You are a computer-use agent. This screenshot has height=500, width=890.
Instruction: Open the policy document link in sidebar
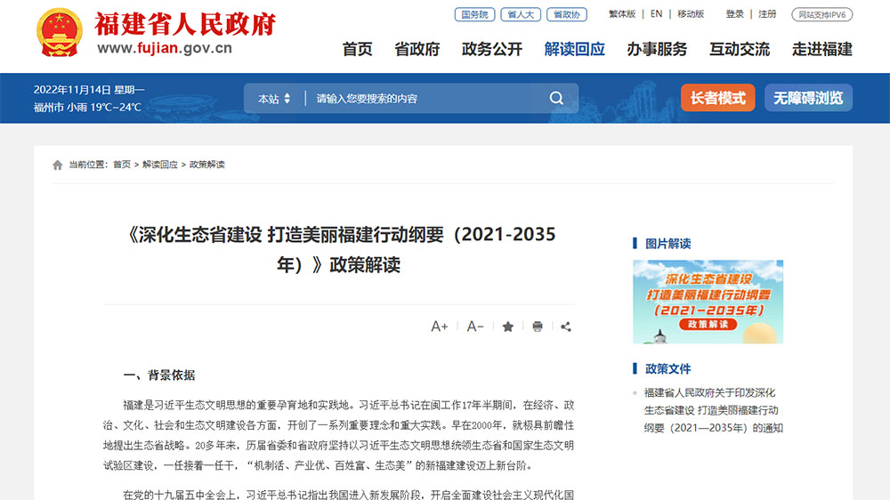tap(712, 410)
